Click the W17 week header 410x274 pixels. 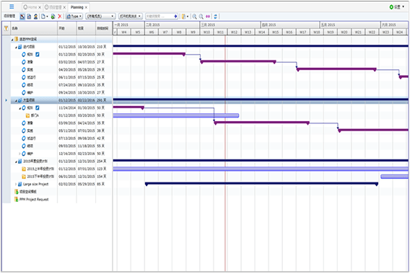pos(302,32)
